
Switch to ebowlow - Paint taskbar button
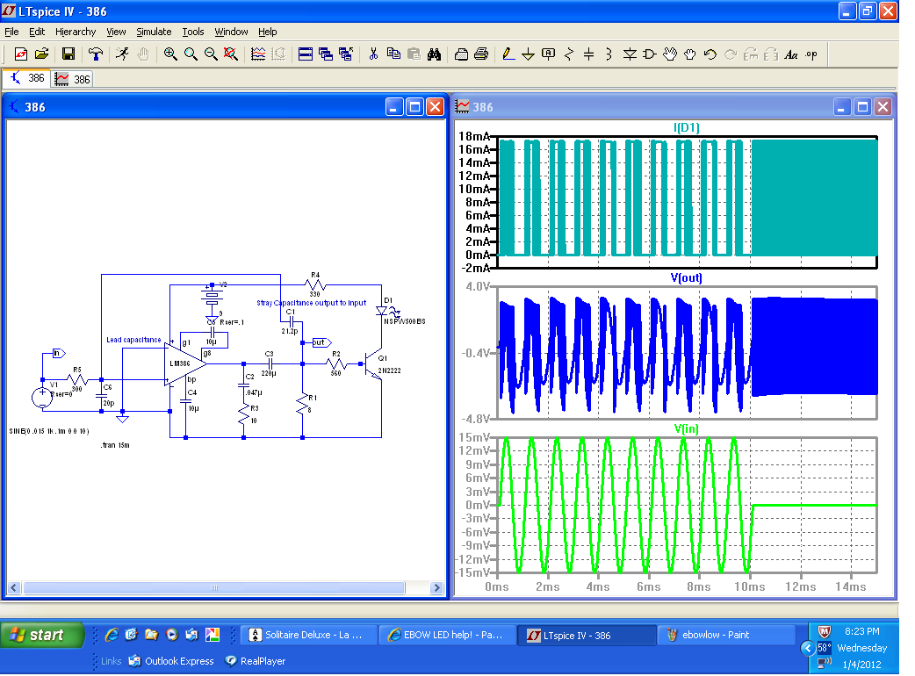[726, 635]
